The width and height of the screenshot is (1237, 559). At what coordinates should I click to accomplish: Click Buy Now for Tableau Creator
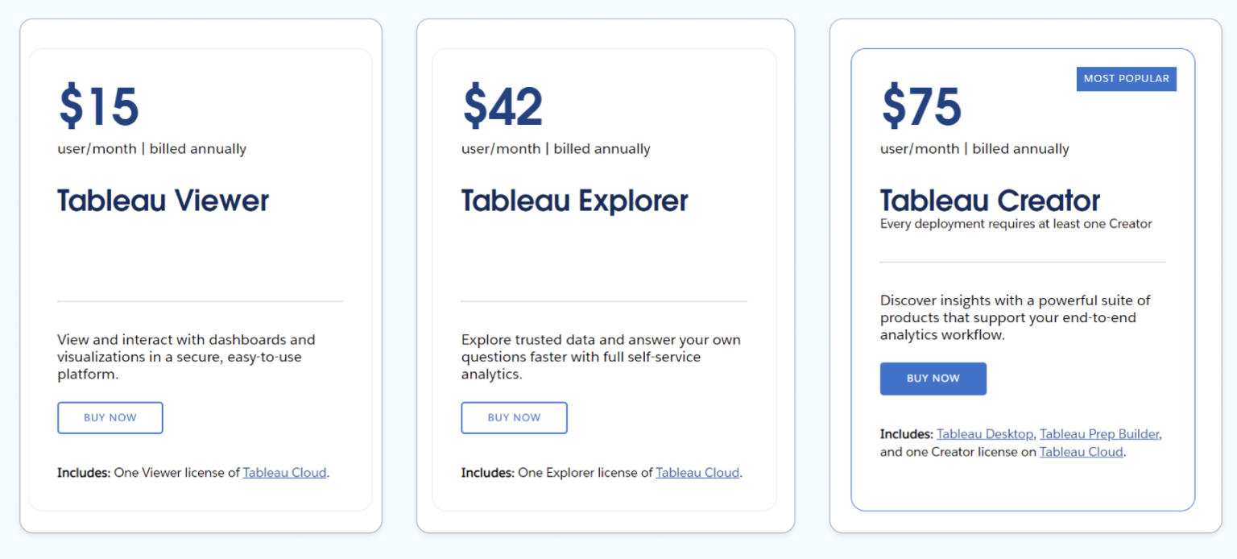pos(933,379)
